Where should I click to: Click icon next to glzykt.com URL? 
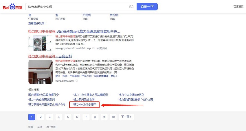93,48
